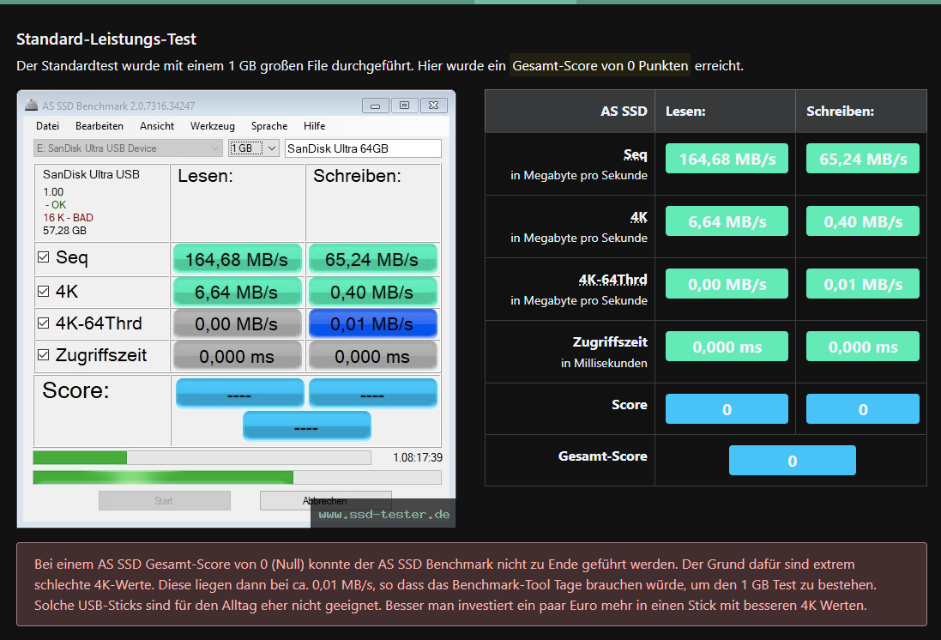Click the green 0,00 MB/s table cell
Screen dimensions: 941x640
pyautogui.click(x=727, y=283)
